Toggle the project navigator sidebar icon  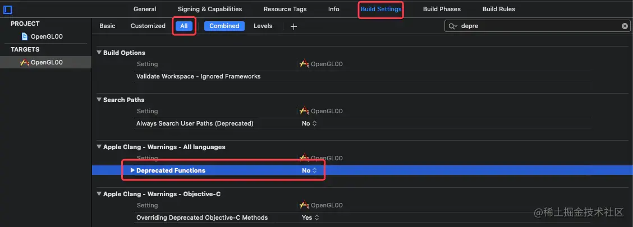[x=8, y=10]
